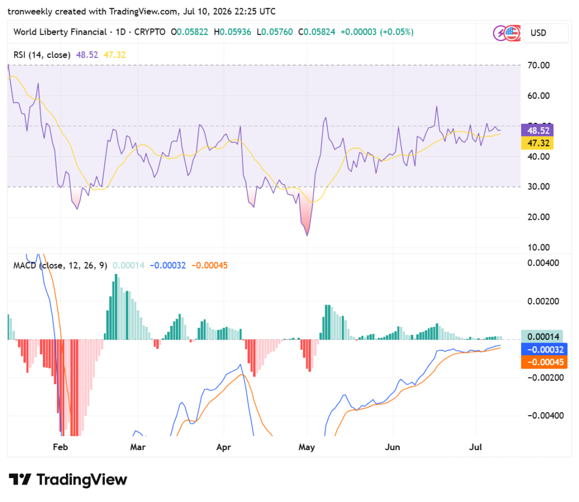Viewport: 579px width, 502px height.
Task: Click the Apr time axis label
Action: point(224,447)
